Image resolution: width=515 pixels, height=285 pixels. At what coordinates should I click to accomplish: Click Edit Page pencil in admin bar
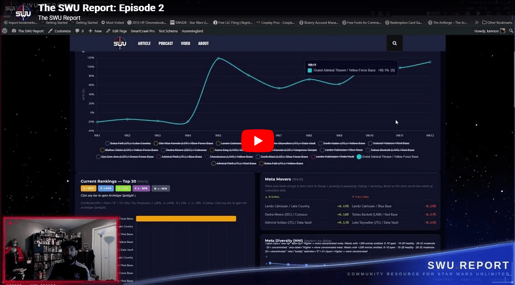[x=116, y=31]
